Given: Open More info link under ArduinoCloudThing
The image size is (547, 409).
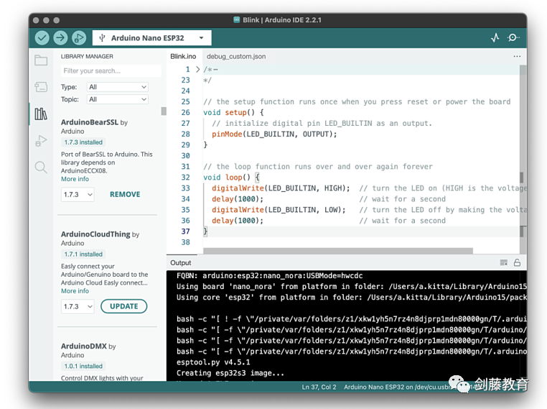Looking at the screenshot, I should (x=75, y=291).
